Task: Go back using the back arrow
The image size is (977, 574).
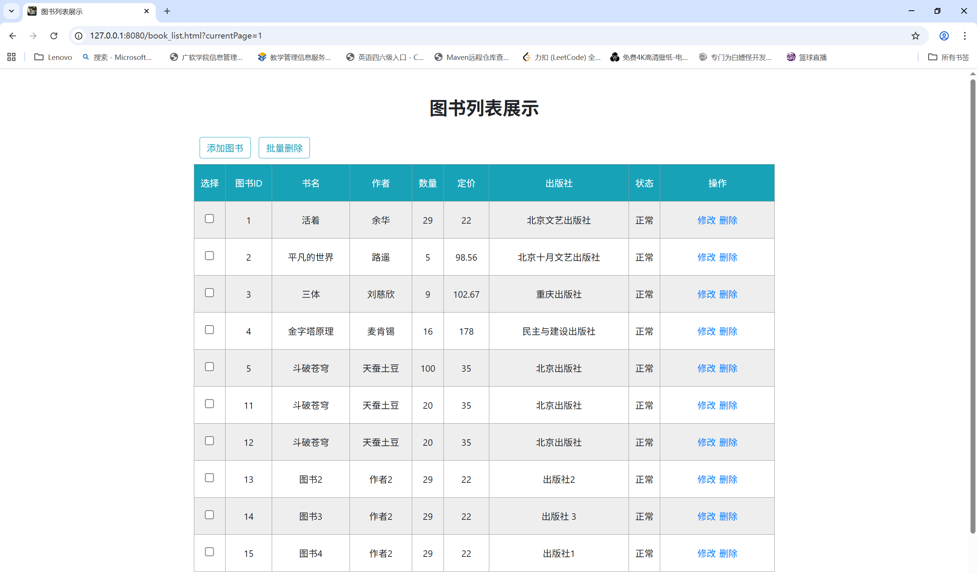Action: [x=13, y=35]
